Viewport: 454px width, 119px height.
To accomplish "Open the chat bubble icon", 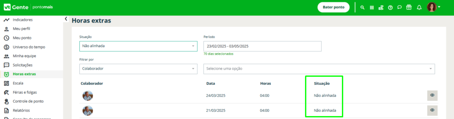I will 399,7.
